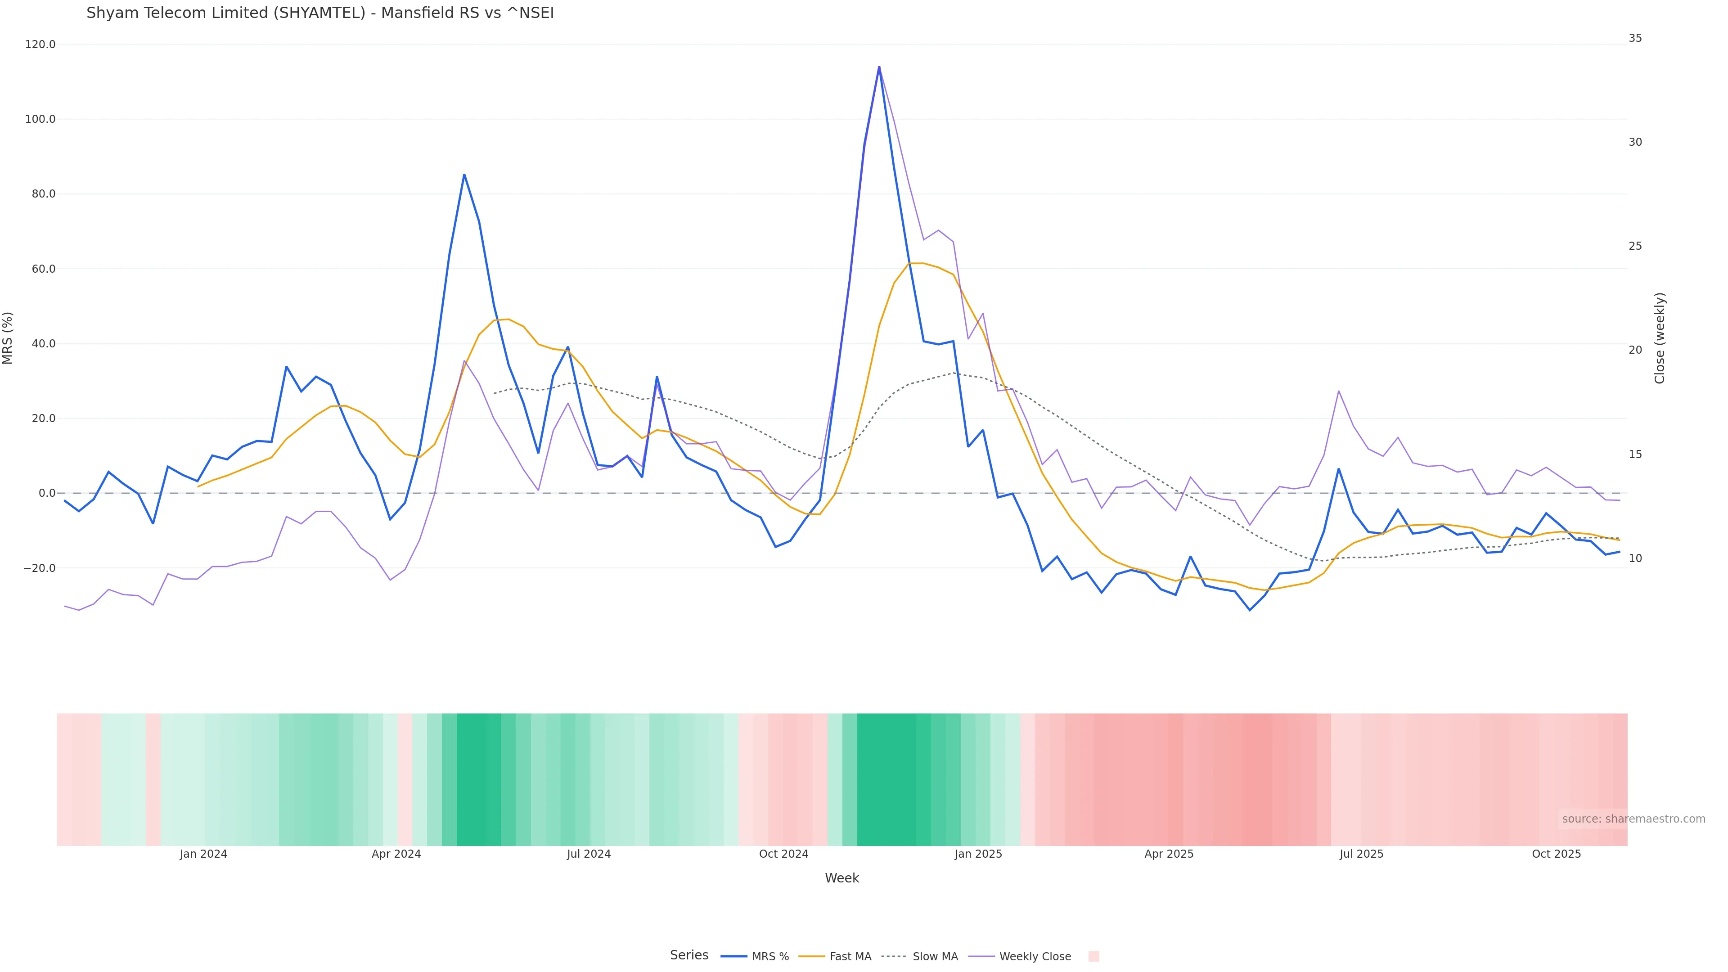The image size is (1728, 972).
Task: Click the Week x-axis title
Action: (841, 878)
